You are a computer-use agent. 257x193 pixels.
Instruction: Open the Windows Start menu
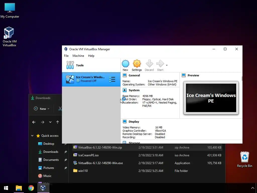[x=6, y=188]
